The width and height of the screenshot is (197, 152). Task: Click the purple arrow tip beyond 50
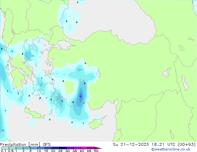98,148
